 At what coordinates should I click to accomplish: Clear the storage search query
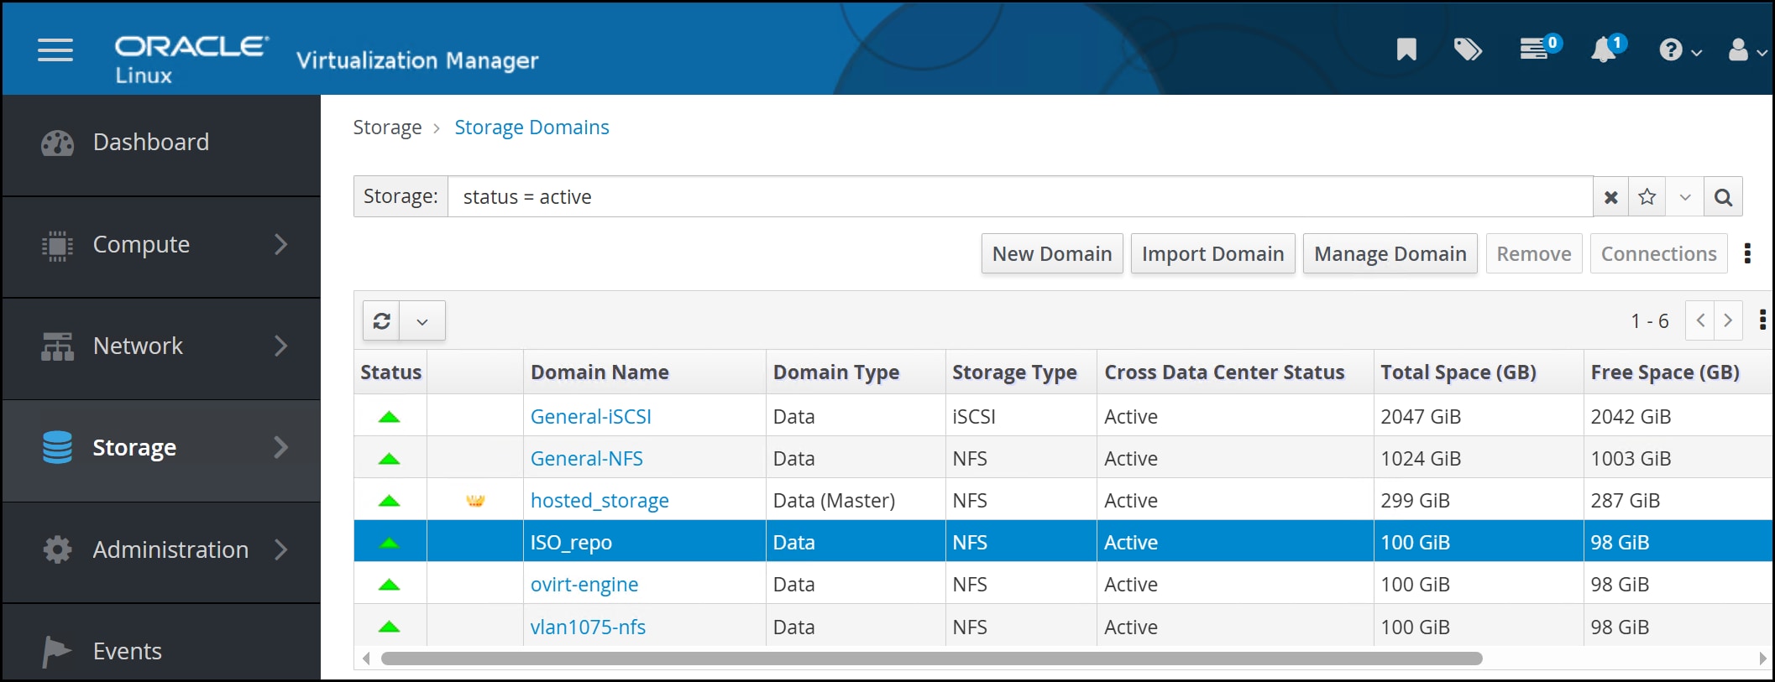pyautogui.click(x=1610, y=197)
